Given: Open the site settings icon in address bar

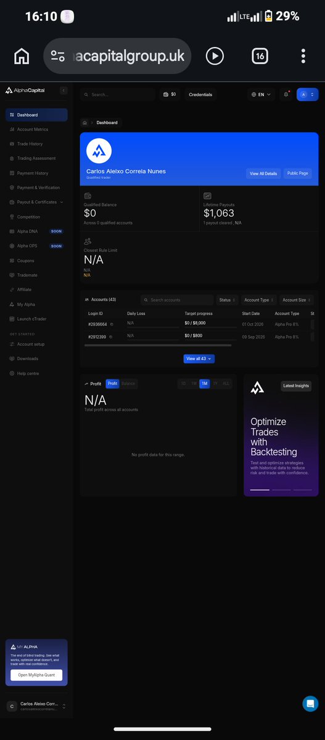Looking at the screenshot, I should point(58,56).
